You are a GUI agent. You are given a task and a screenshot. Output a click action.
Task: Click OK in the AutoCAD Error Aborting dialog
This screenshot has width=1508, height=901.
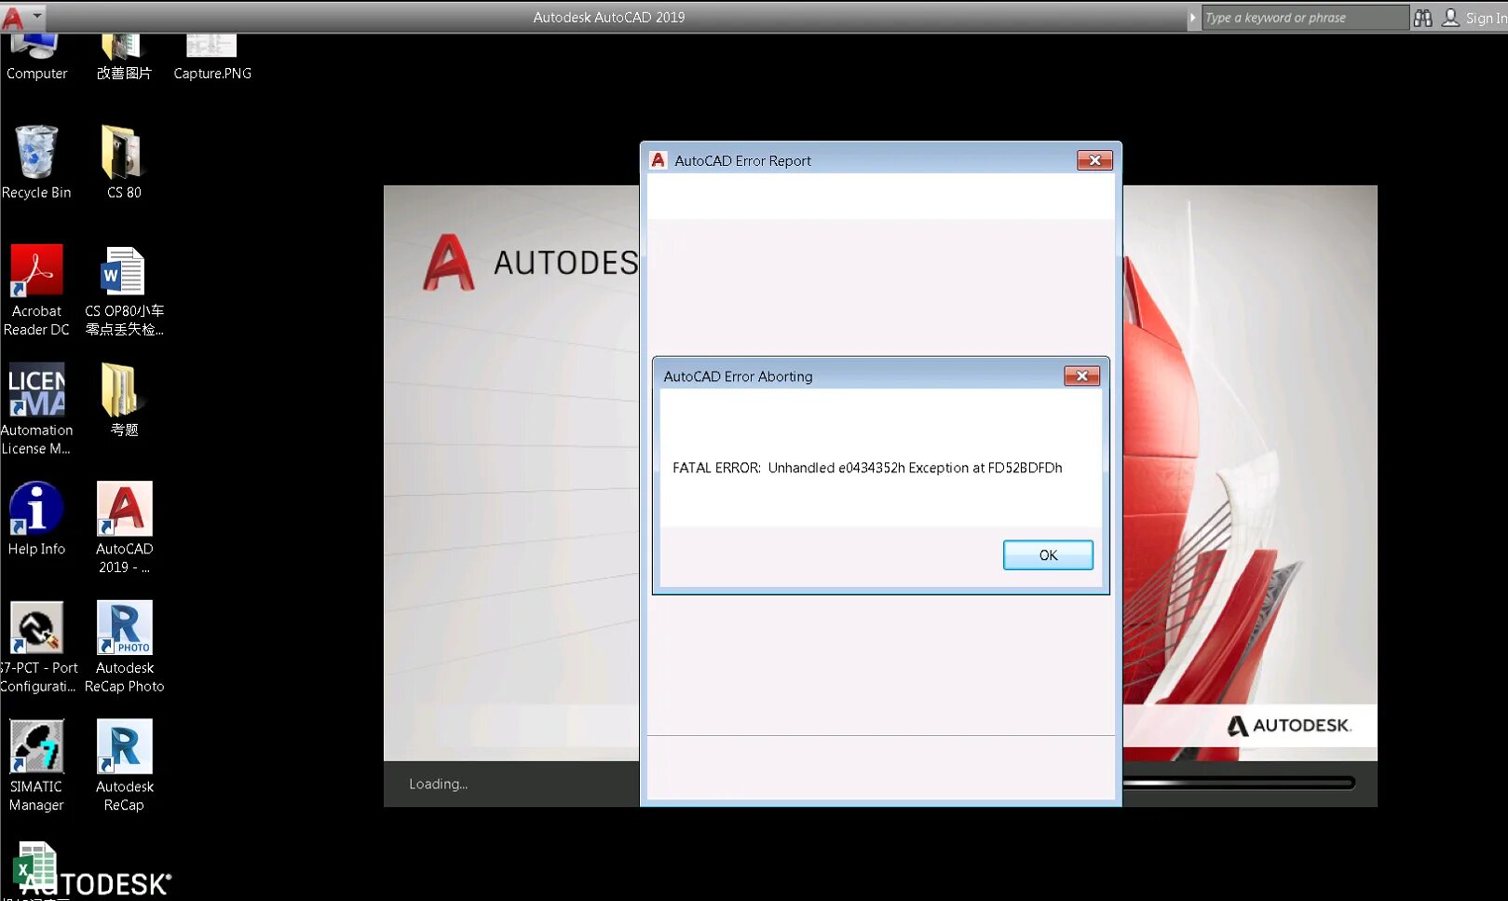1048,555
